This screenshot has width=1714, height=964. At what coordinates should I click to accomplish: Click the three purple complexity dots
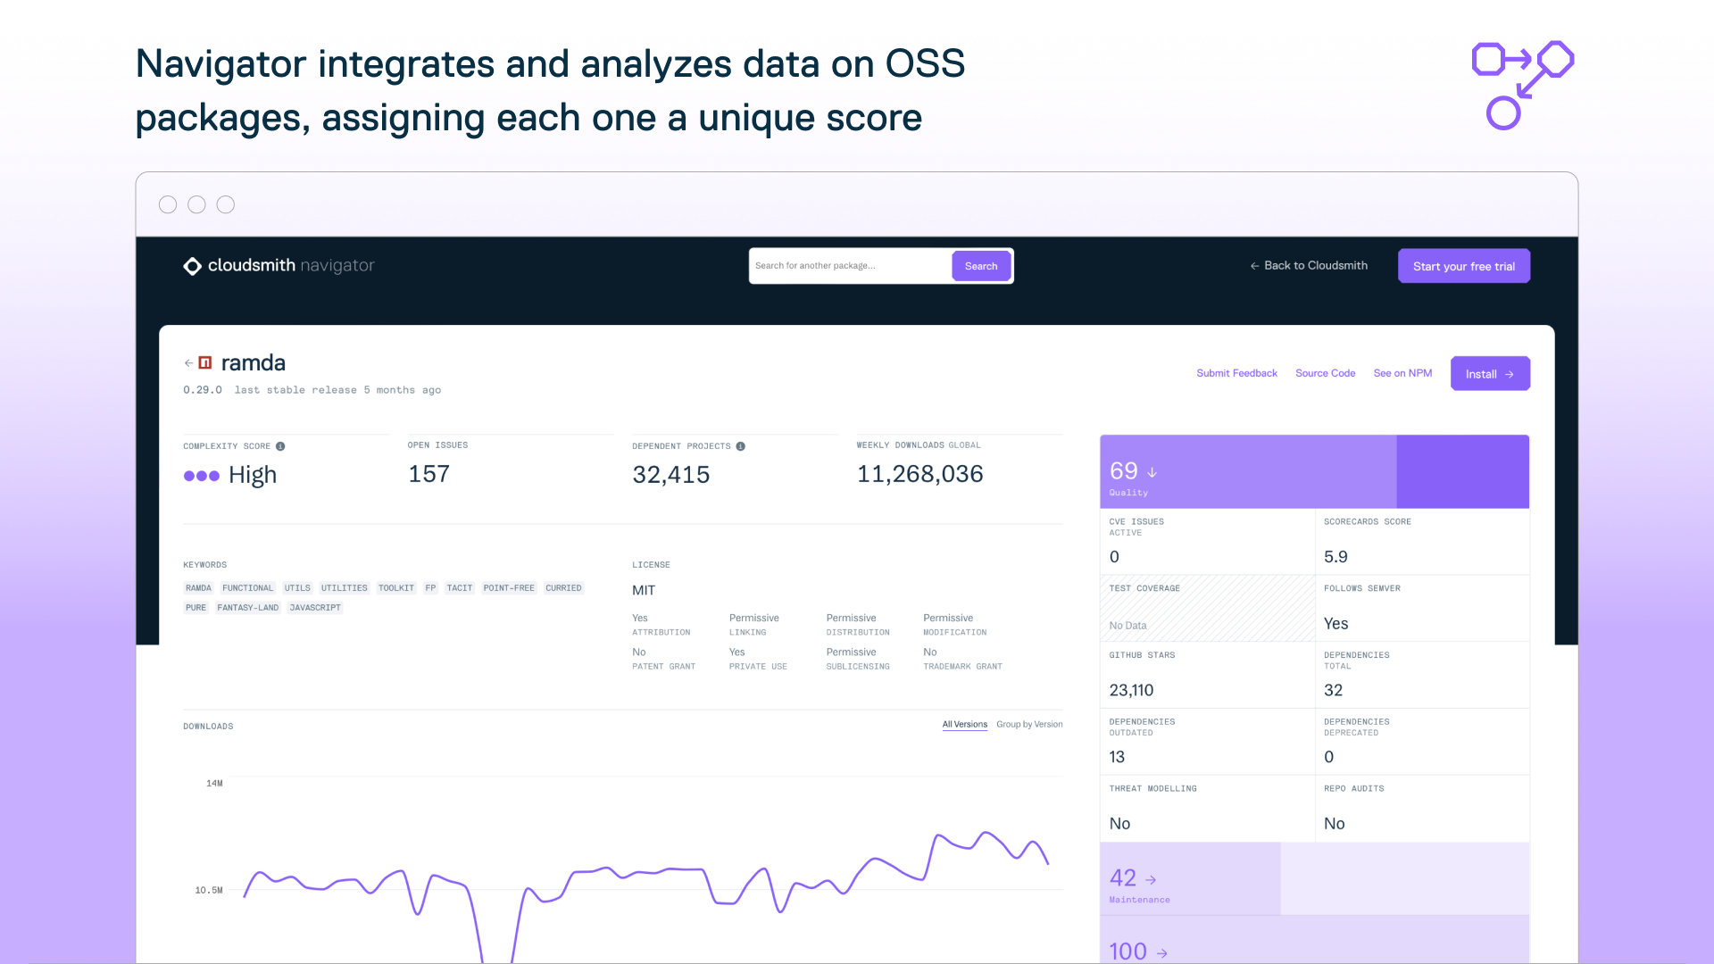tap(202, 476)
